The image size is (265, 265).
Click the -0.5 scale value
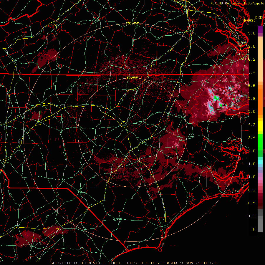click(x=251, y=203)
